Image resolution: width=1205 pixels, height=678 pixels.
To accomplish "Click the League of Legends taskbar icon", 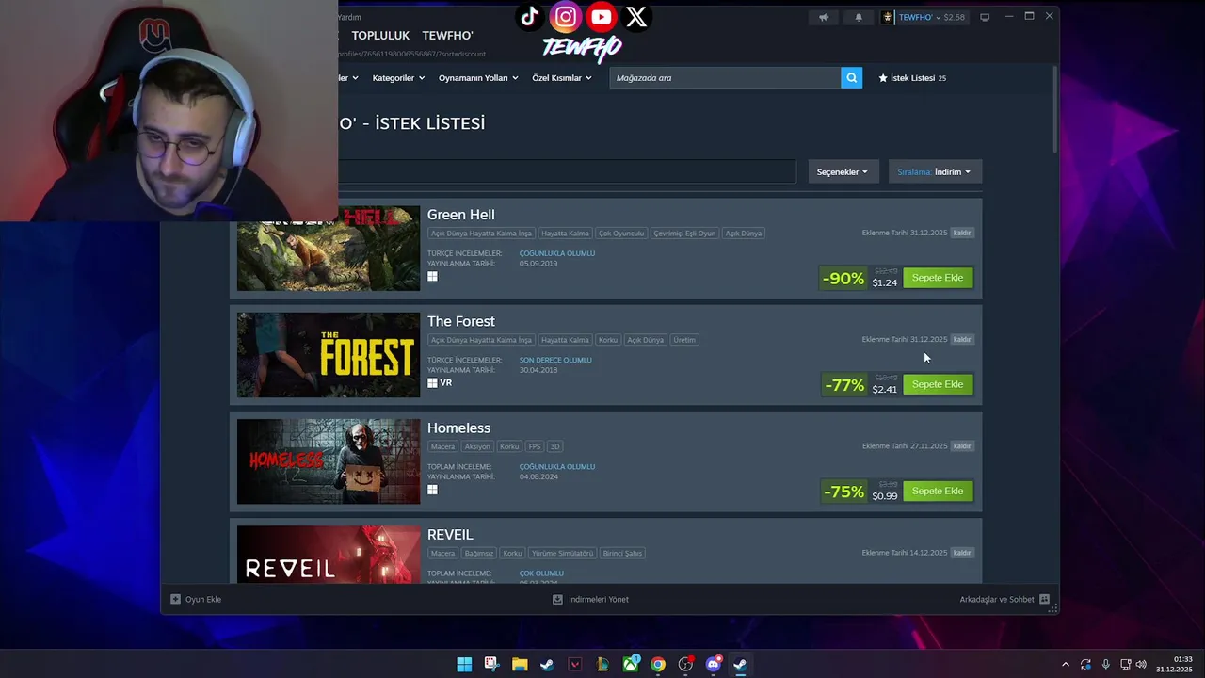I will tap(602, 665).
